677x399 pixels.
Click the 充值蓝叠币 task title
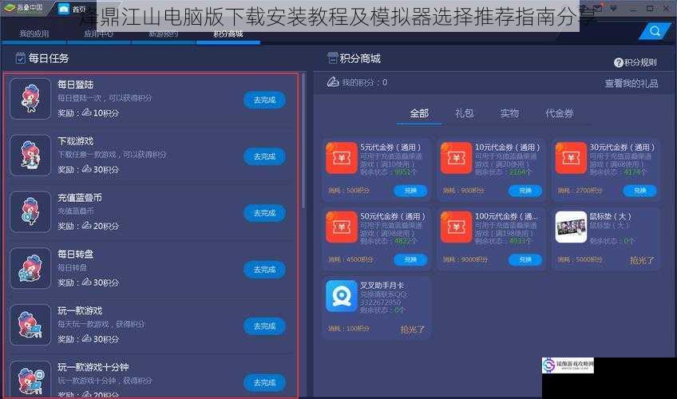80,198
